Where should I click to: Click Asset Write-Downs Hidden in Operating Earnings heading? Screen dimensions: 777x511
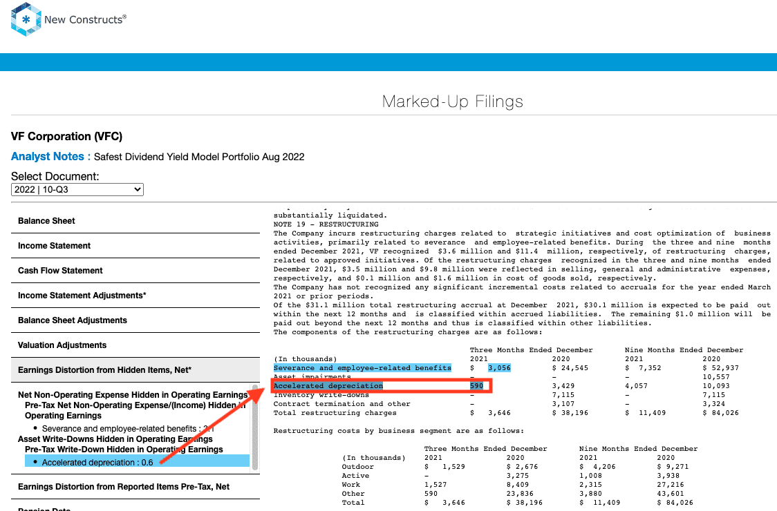[x=115, y=439]
